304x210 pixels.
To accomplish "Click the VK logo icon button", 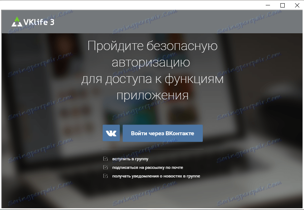I will click(111, 133).
